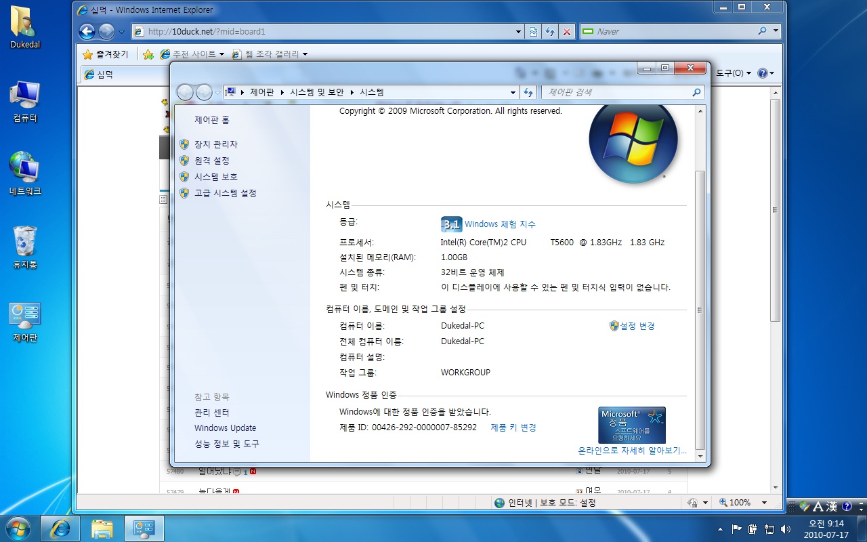Open 원격 설정 in the sidebar

(212, 161)
